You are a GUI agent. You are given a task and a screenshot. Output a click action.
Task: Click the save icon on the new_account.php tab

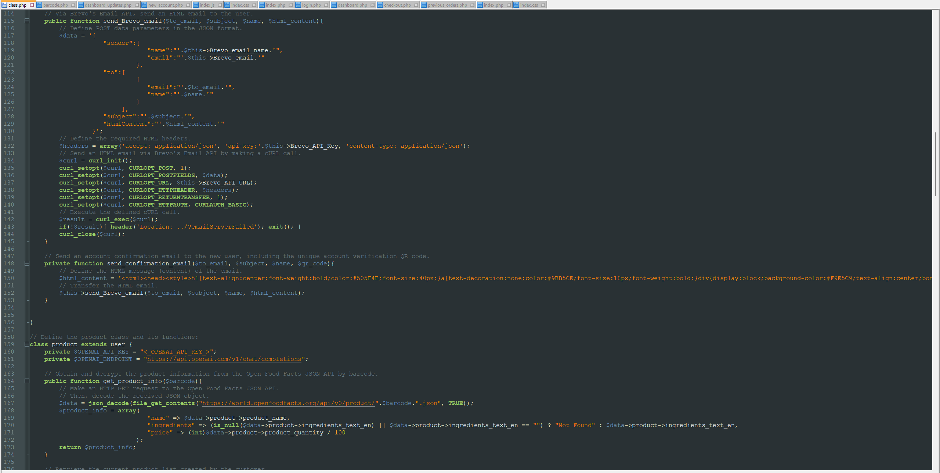tap(145, 5)
